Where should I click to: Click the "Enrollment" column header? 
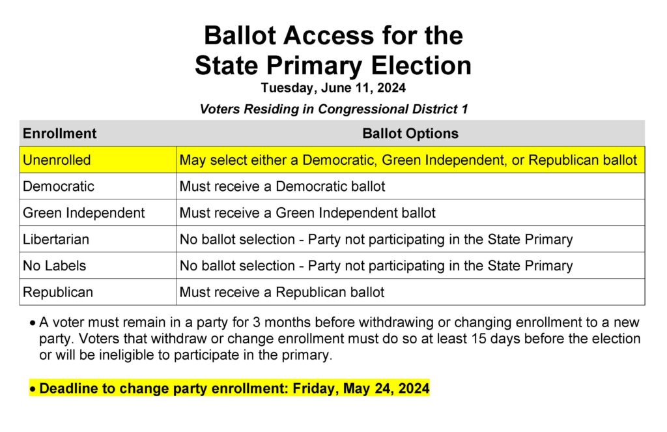pyautogui.click(x=59, y=134)
